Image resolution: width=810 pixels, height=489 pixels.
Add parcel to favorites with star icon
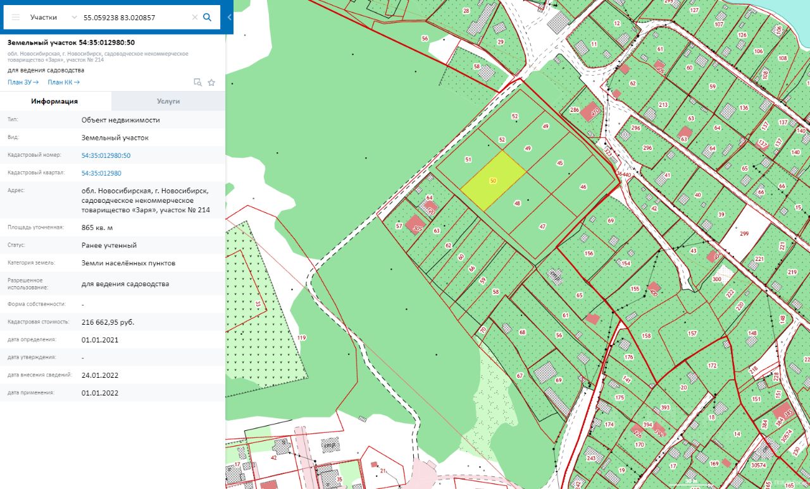pyautogui.click(x=211, y=82)
